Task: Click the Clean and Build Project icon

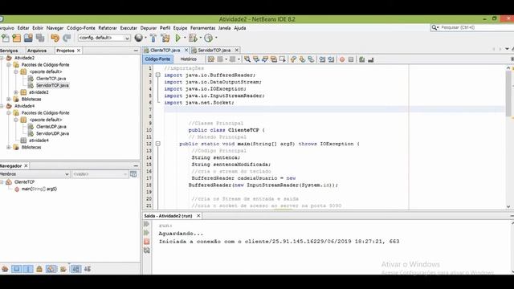Action: pos(165,38)
